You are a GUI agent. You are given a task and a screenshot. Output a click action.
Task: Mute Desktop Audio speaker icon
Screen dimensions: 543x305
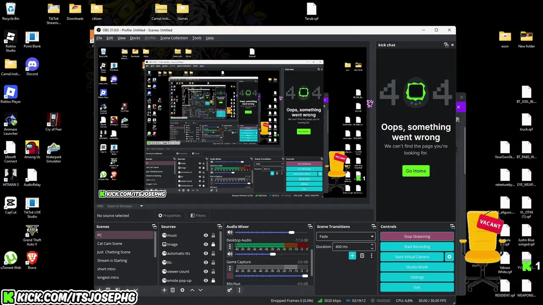(x=230, y=254)
